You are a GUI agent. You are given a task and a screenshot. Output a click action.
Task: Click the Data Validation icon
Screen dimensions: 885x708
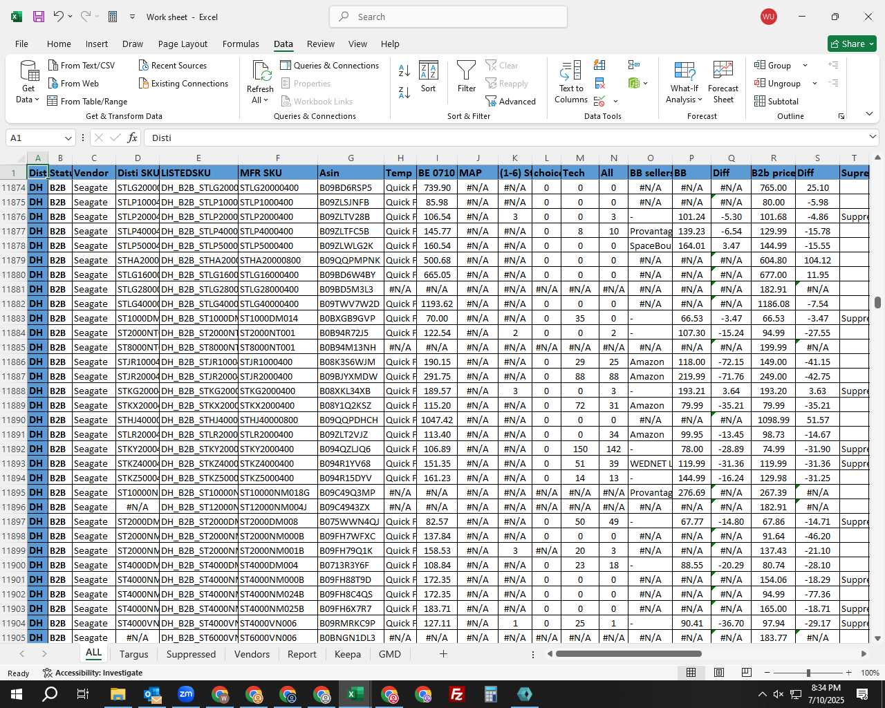599,102
